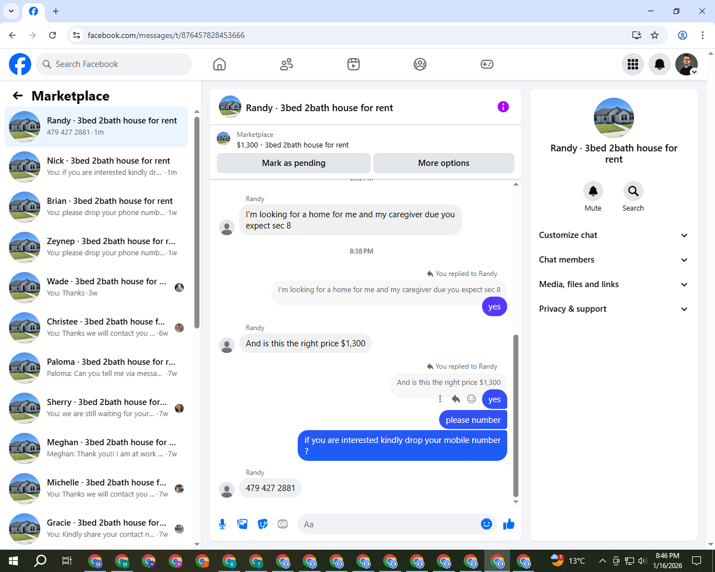Click More options button
The width and height of the screenshot is (715, 572).
point(444,163)
